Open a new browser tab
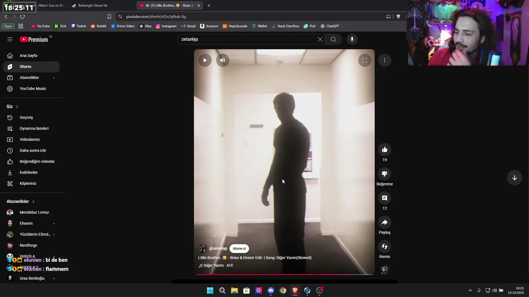 click(x=209, y=5)
